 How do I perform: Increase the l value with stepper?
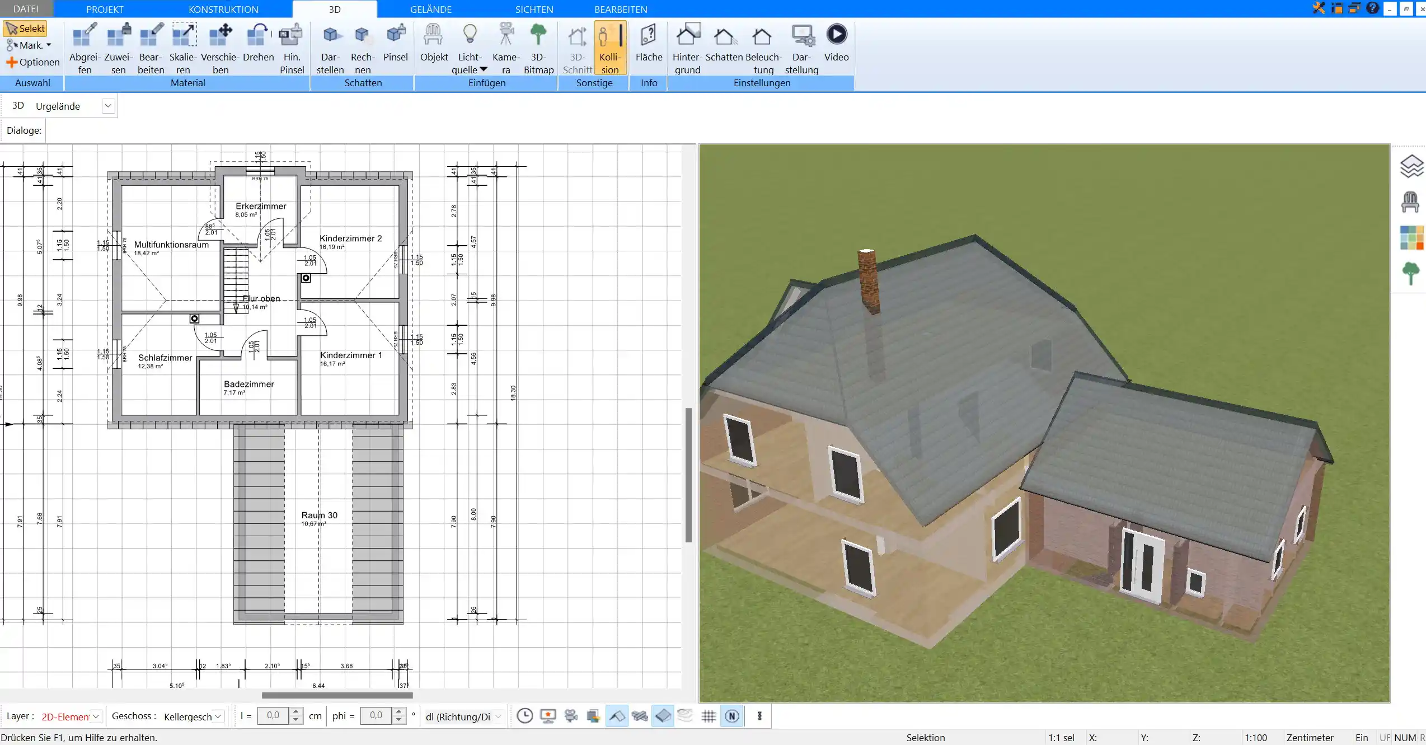tap(296, 711)
